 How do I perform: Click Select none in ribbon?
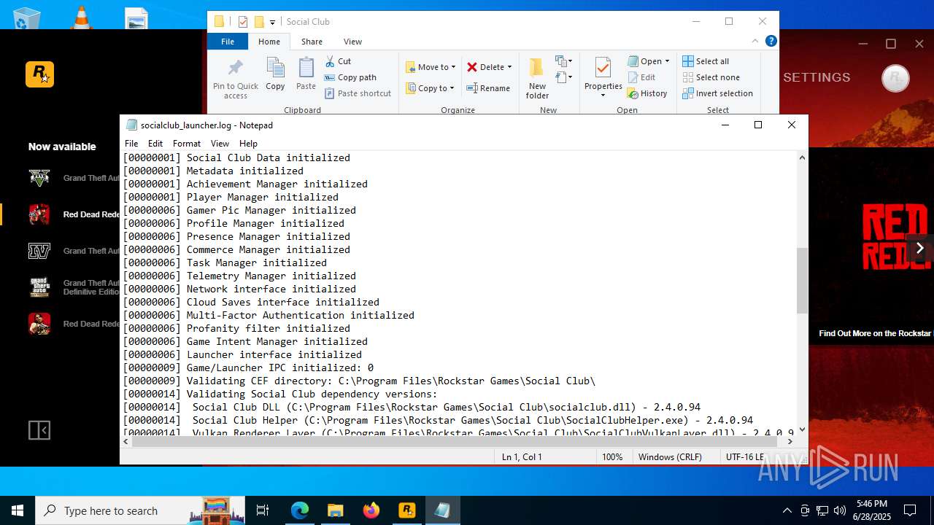(711, 77)
